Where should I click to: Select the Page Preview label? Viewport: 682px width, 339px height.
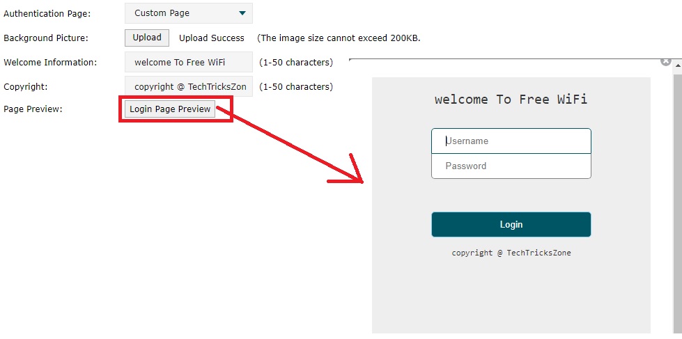click(33, 109)
